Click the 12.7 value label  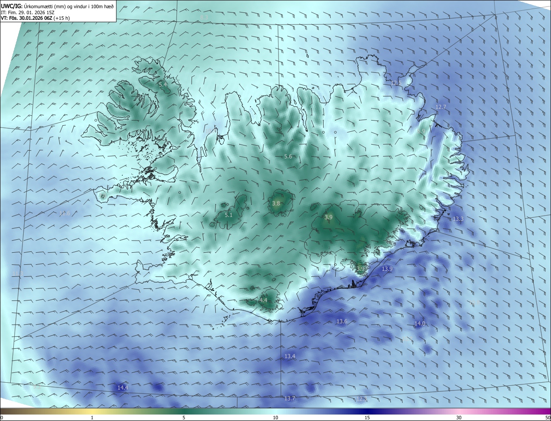click(441, 107)
